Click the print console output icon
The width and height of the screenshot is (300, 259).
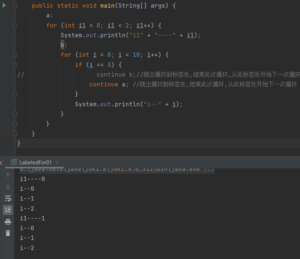[x=8, y=222]
